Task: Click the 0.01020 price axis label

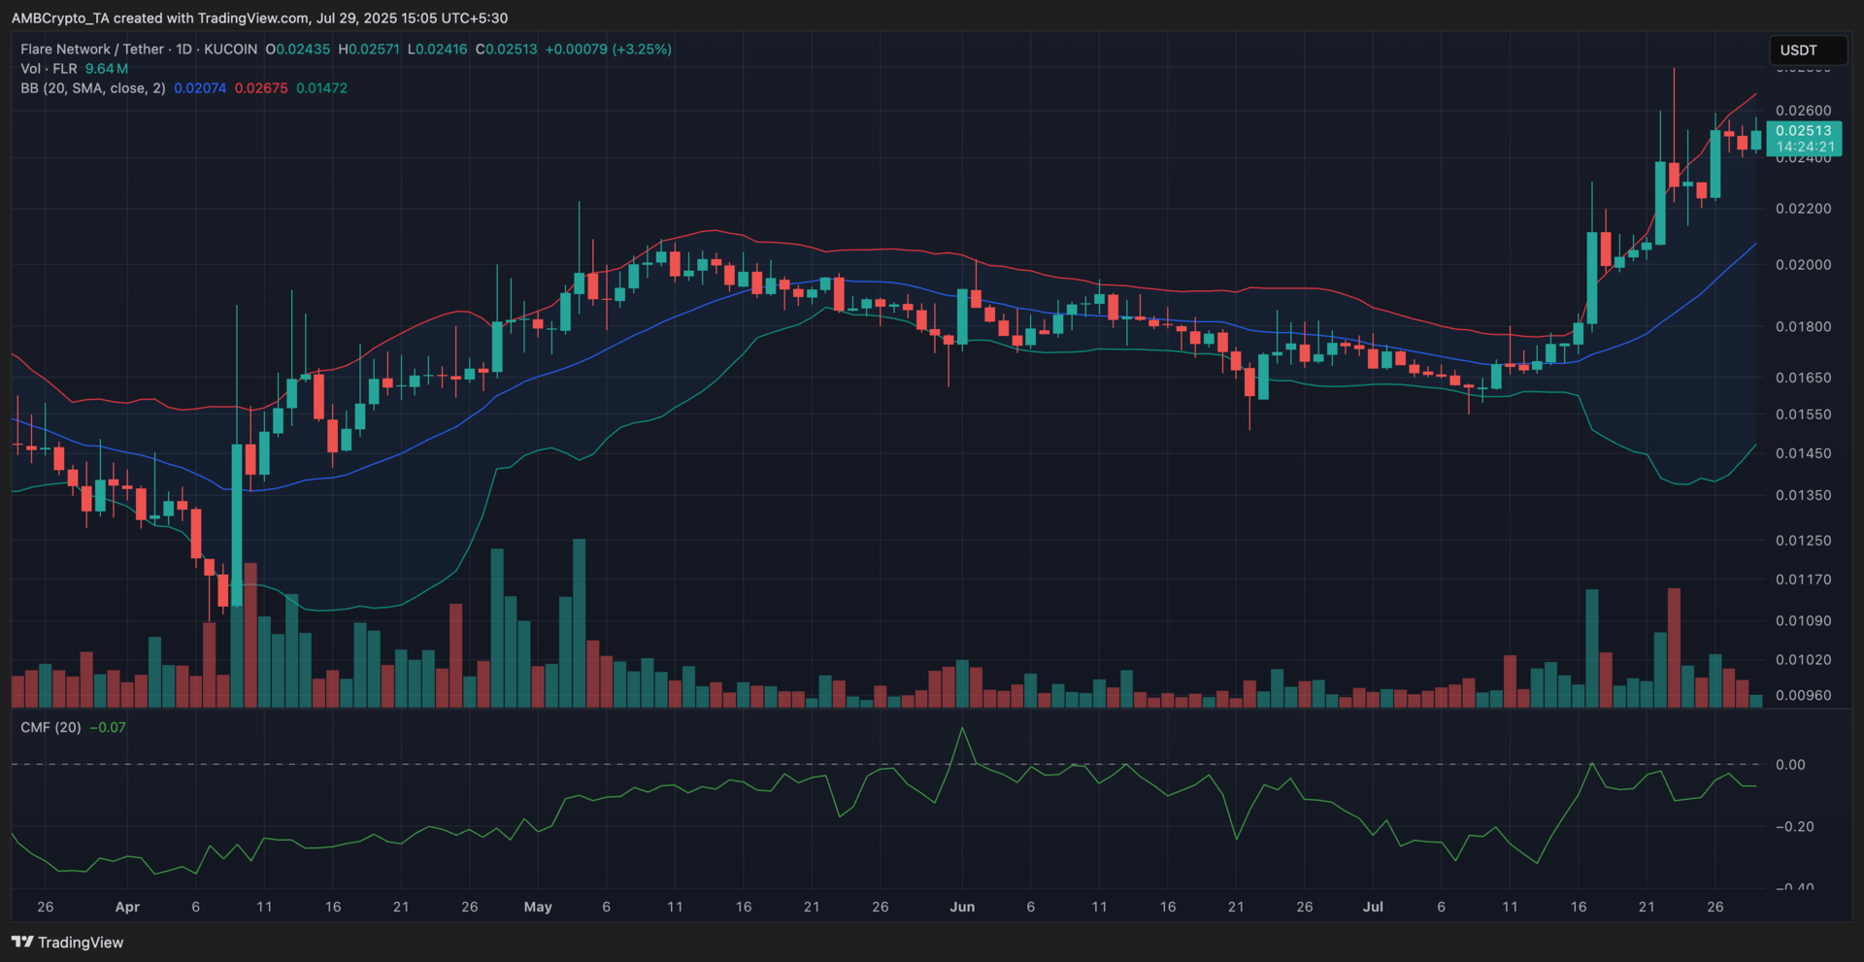Action: (x=1804, y=660)
